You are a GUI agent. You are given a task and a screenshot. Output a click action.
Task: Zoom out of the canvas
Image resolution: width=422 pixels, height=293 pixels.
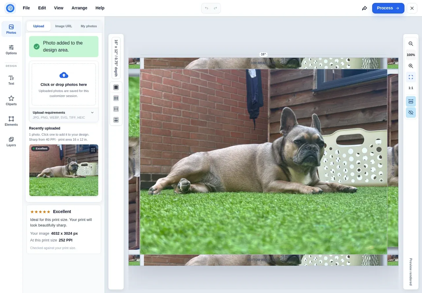point(411,44)
